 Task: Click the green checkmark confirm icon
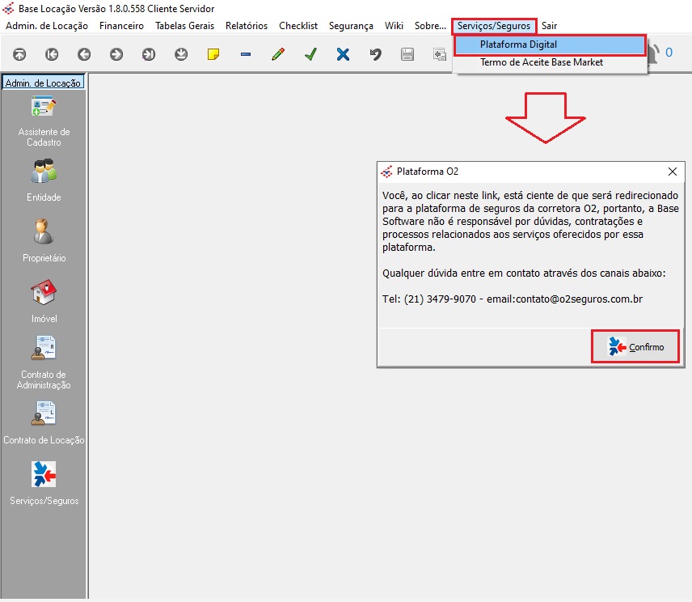[x=310, y=54]
